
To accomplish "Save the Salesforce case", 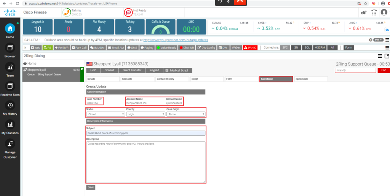I will [91, 187].
